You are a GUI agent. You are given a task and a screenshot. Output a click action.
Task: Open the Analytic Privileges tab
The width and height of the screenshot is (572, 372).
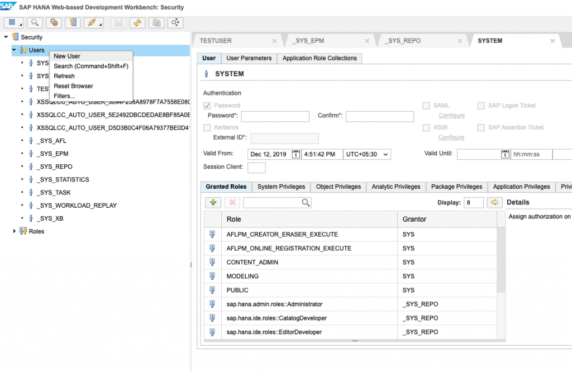pyautogui.click(x=396, y=187)
